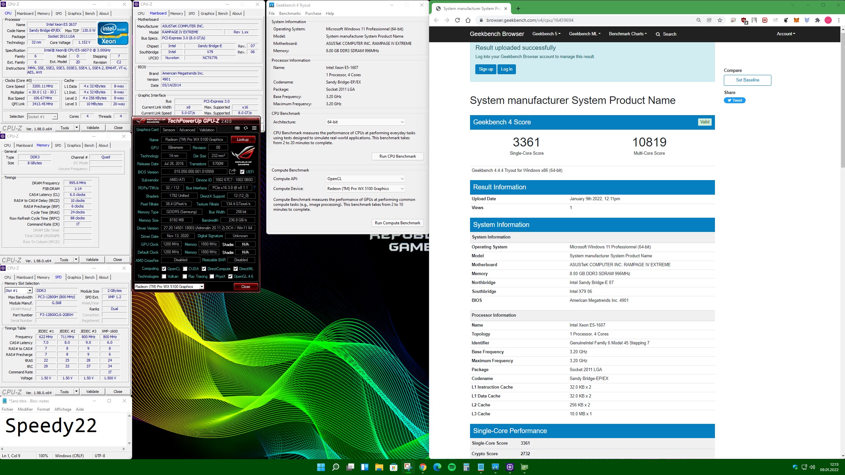
Task: Open the Chrome three-dot menu
Action: click(839, 20)
